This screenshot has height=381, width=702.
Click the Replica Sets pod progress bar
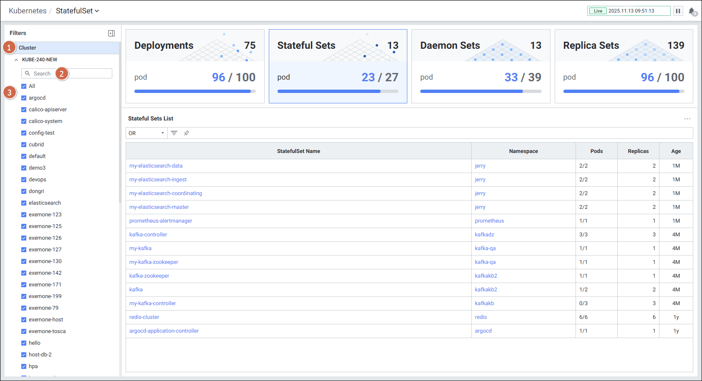(624, 91)
